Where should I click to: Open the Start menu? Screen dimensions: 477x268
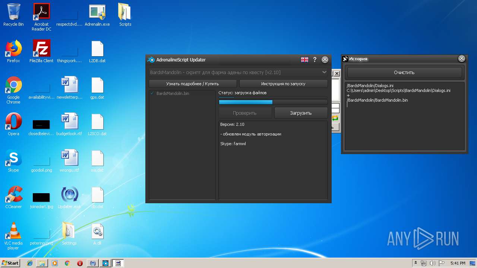click(10, 263)
